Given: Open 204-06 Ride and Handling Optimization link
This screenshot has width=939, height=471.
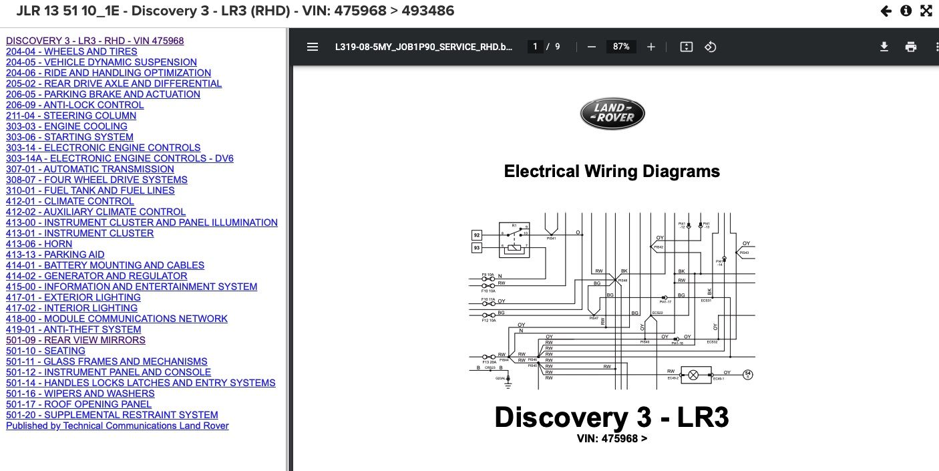Looking at the screenshot, I should click(x=108, y=73).
